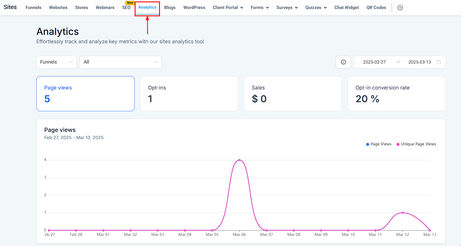
Task: Switch to the Funnels tab
Action: [33, 8]
